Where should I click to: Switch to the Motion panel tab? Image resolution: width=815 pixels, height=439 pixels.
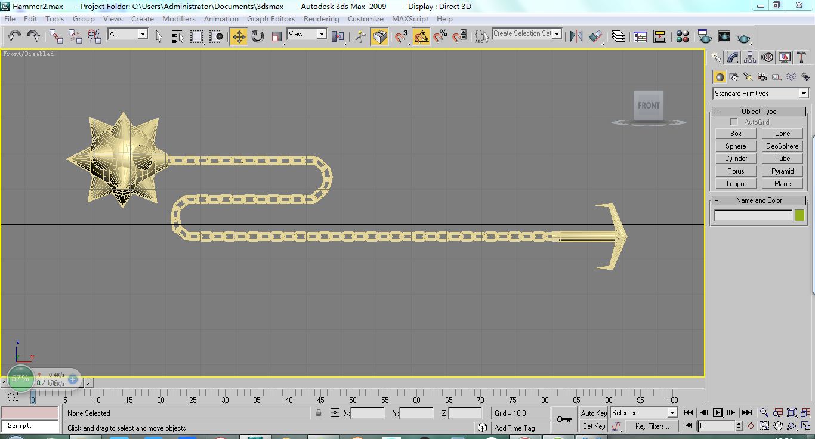[x=768, y=57]
